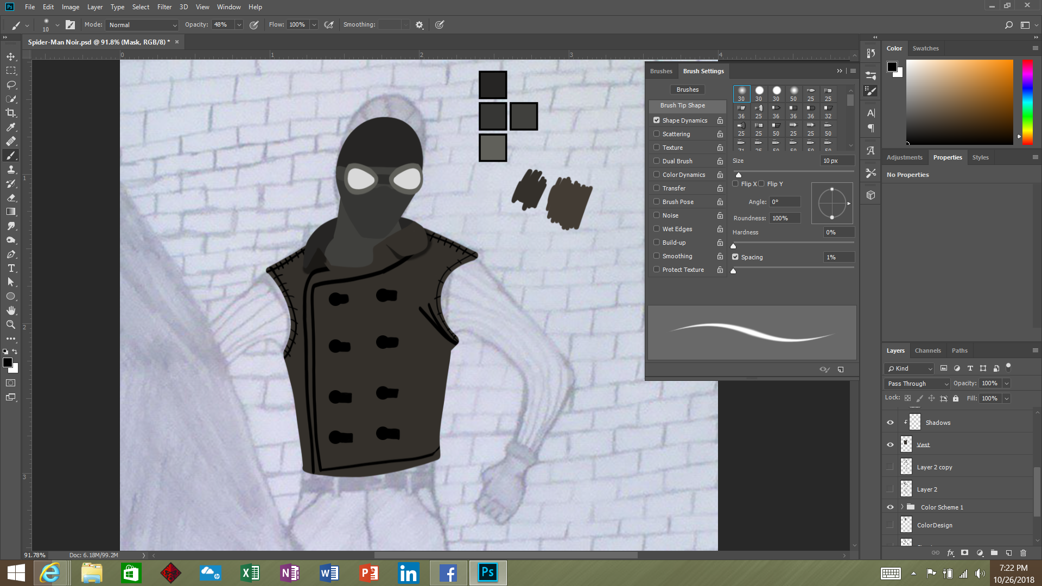Open Layers panel Opacity dropdown arrow
This screenshot has width=1042, height=586.
(x=1007, y=383)
